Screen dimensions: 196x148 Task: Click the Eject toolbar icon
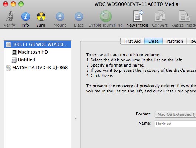click(79, 16)
